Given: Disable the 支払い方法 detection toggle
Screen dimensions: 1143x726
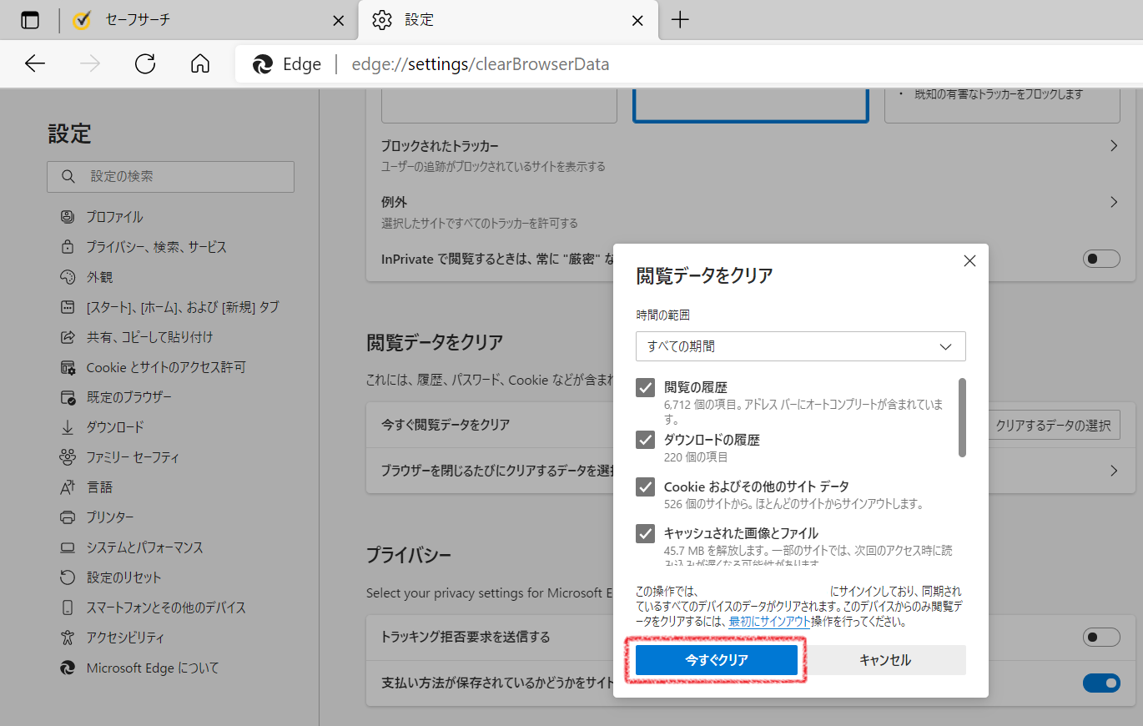Looking at the screenshot, I should point(1101,683).
